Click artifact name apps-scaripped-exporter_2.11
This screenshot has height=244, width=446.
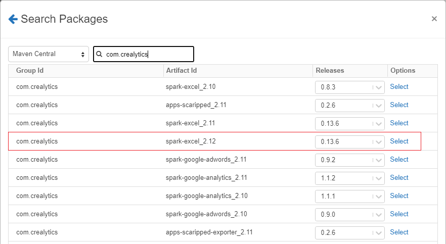209,232
